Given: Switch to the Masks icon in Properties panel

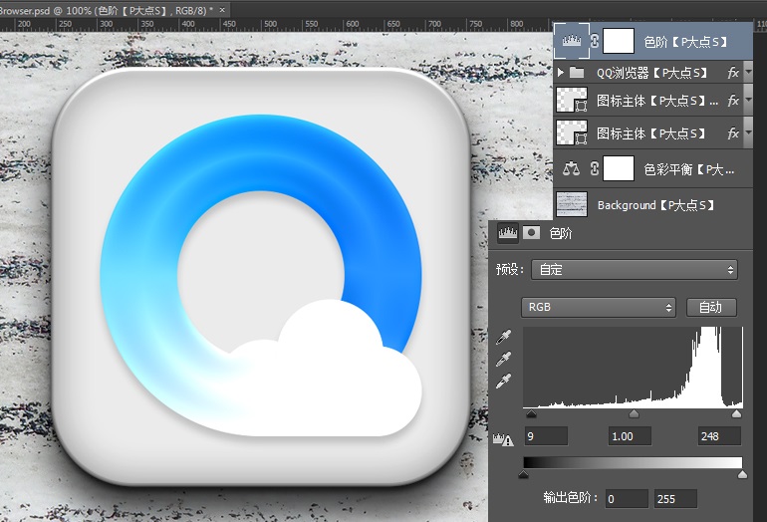Looking at the screenshot, I should tap(531, 232).
